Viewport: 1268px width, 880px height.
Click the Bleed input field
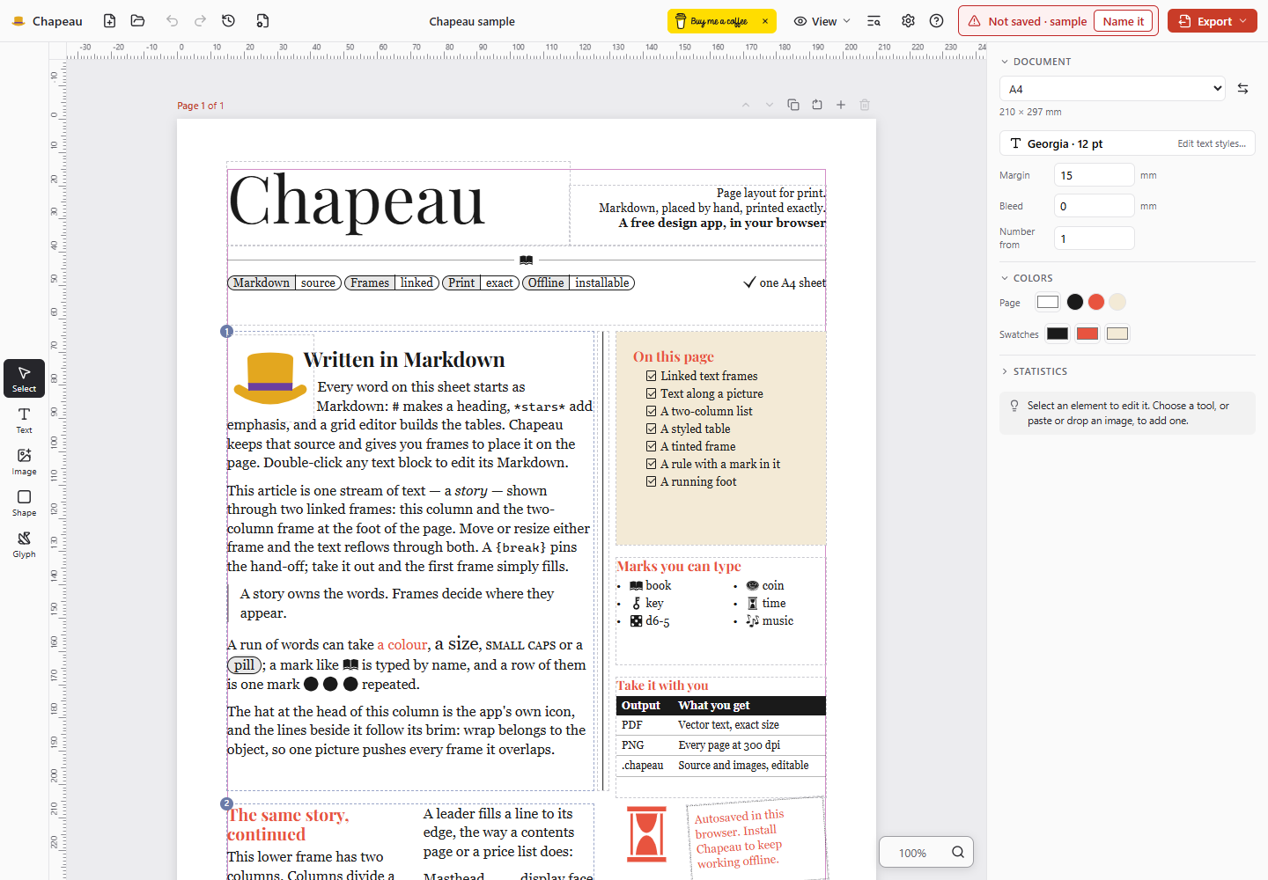[1095, 206]
